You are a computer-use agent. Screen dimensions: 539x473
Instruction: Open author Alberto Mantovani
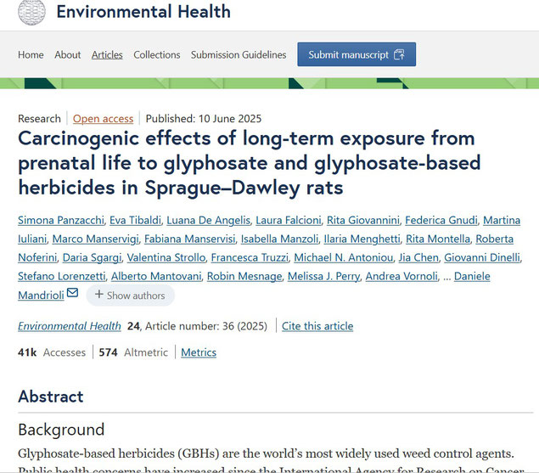[156, 276]
